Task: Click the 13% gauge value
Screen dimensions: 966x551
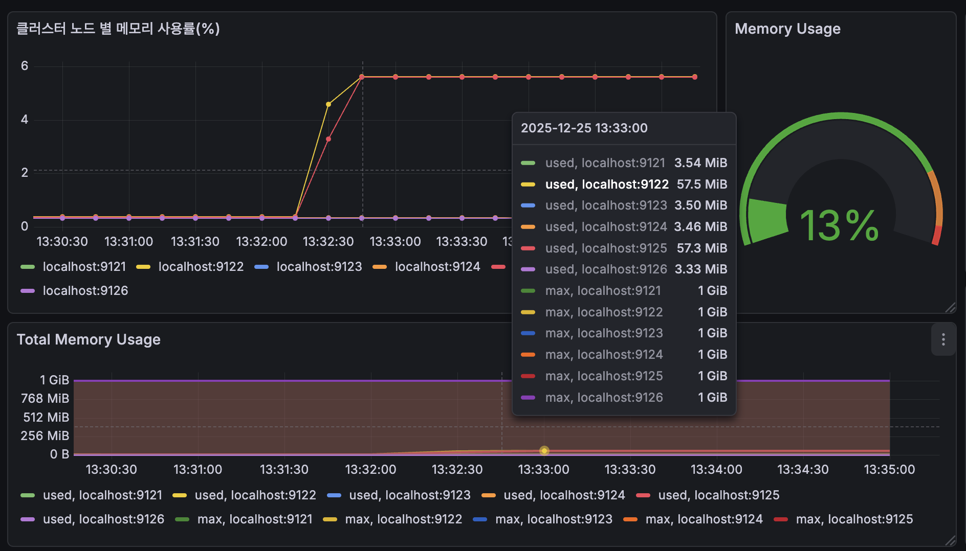Action: point(839,225)
